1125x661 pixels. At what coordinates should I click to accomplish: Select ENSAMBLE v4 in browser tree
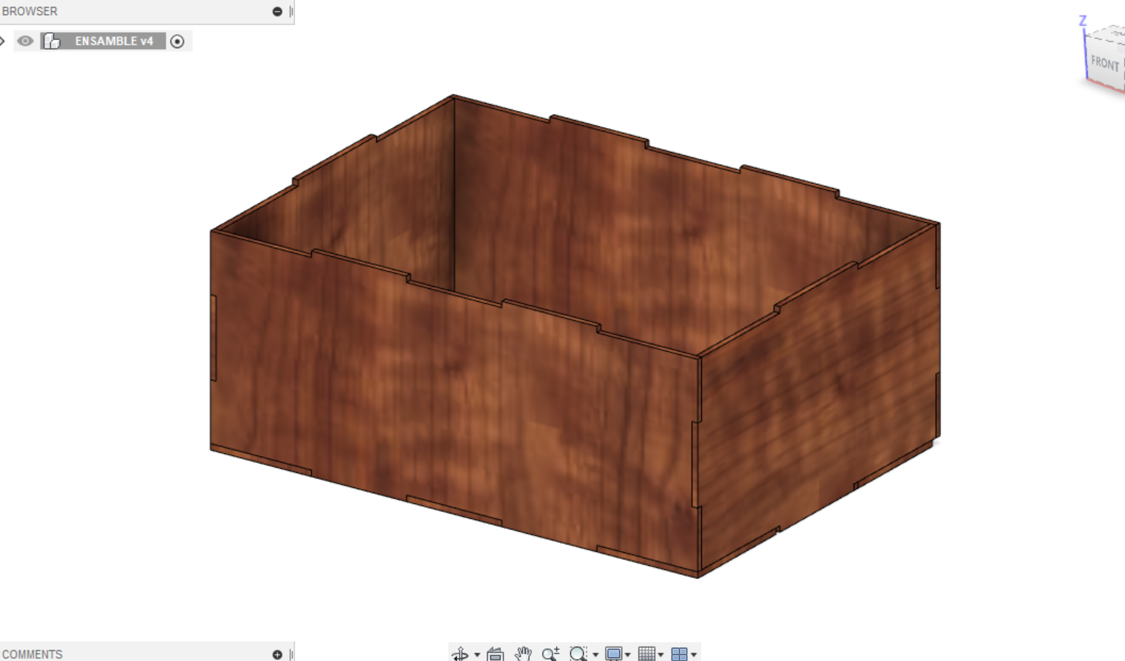(114, 41)
